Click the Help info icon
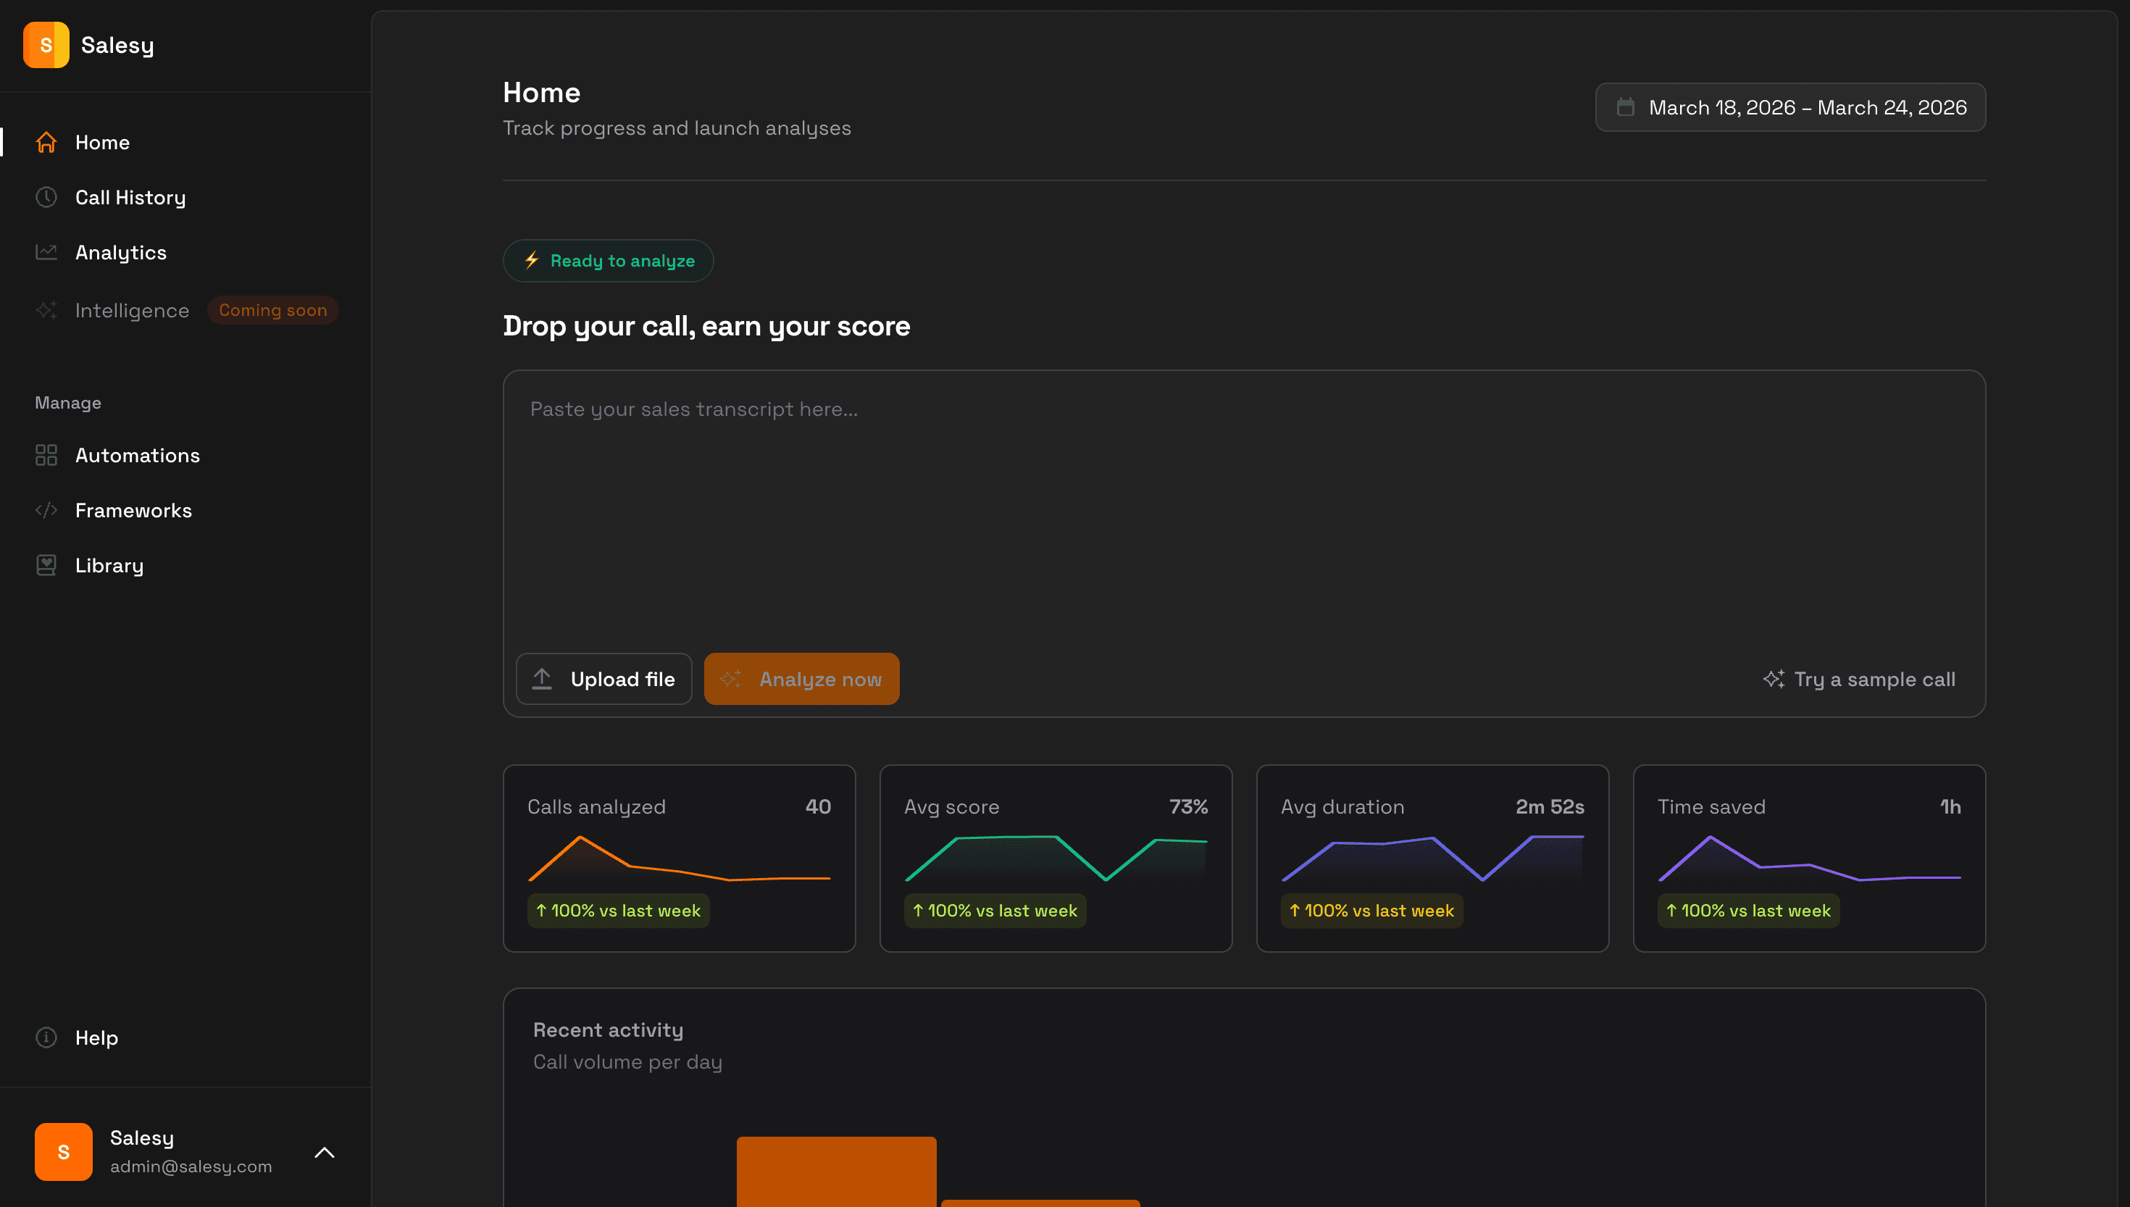Viewport: 2130px width, 1207px height. (x=46, y=1037)
